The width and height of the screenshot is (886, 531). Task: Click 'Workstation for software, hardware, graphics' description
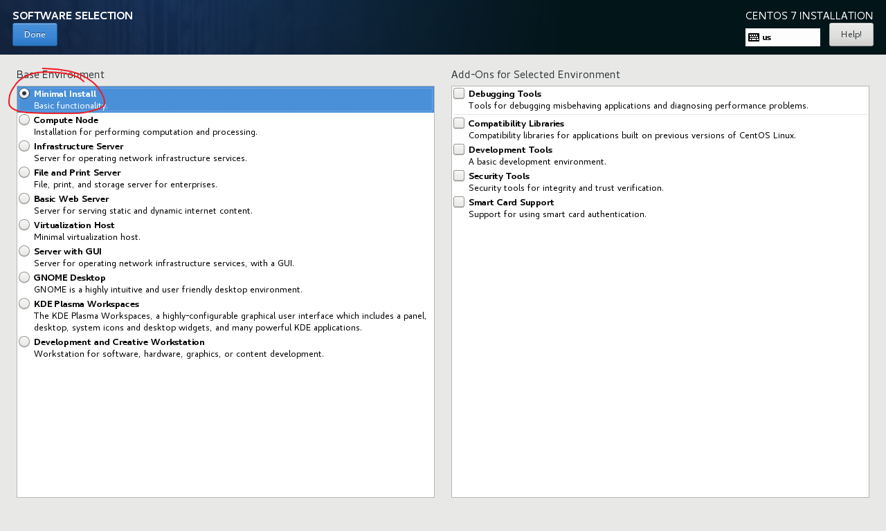(179, 354)
